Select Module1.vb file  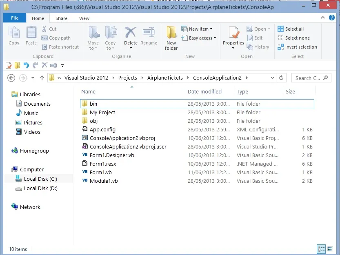click(x=197, y=181)
